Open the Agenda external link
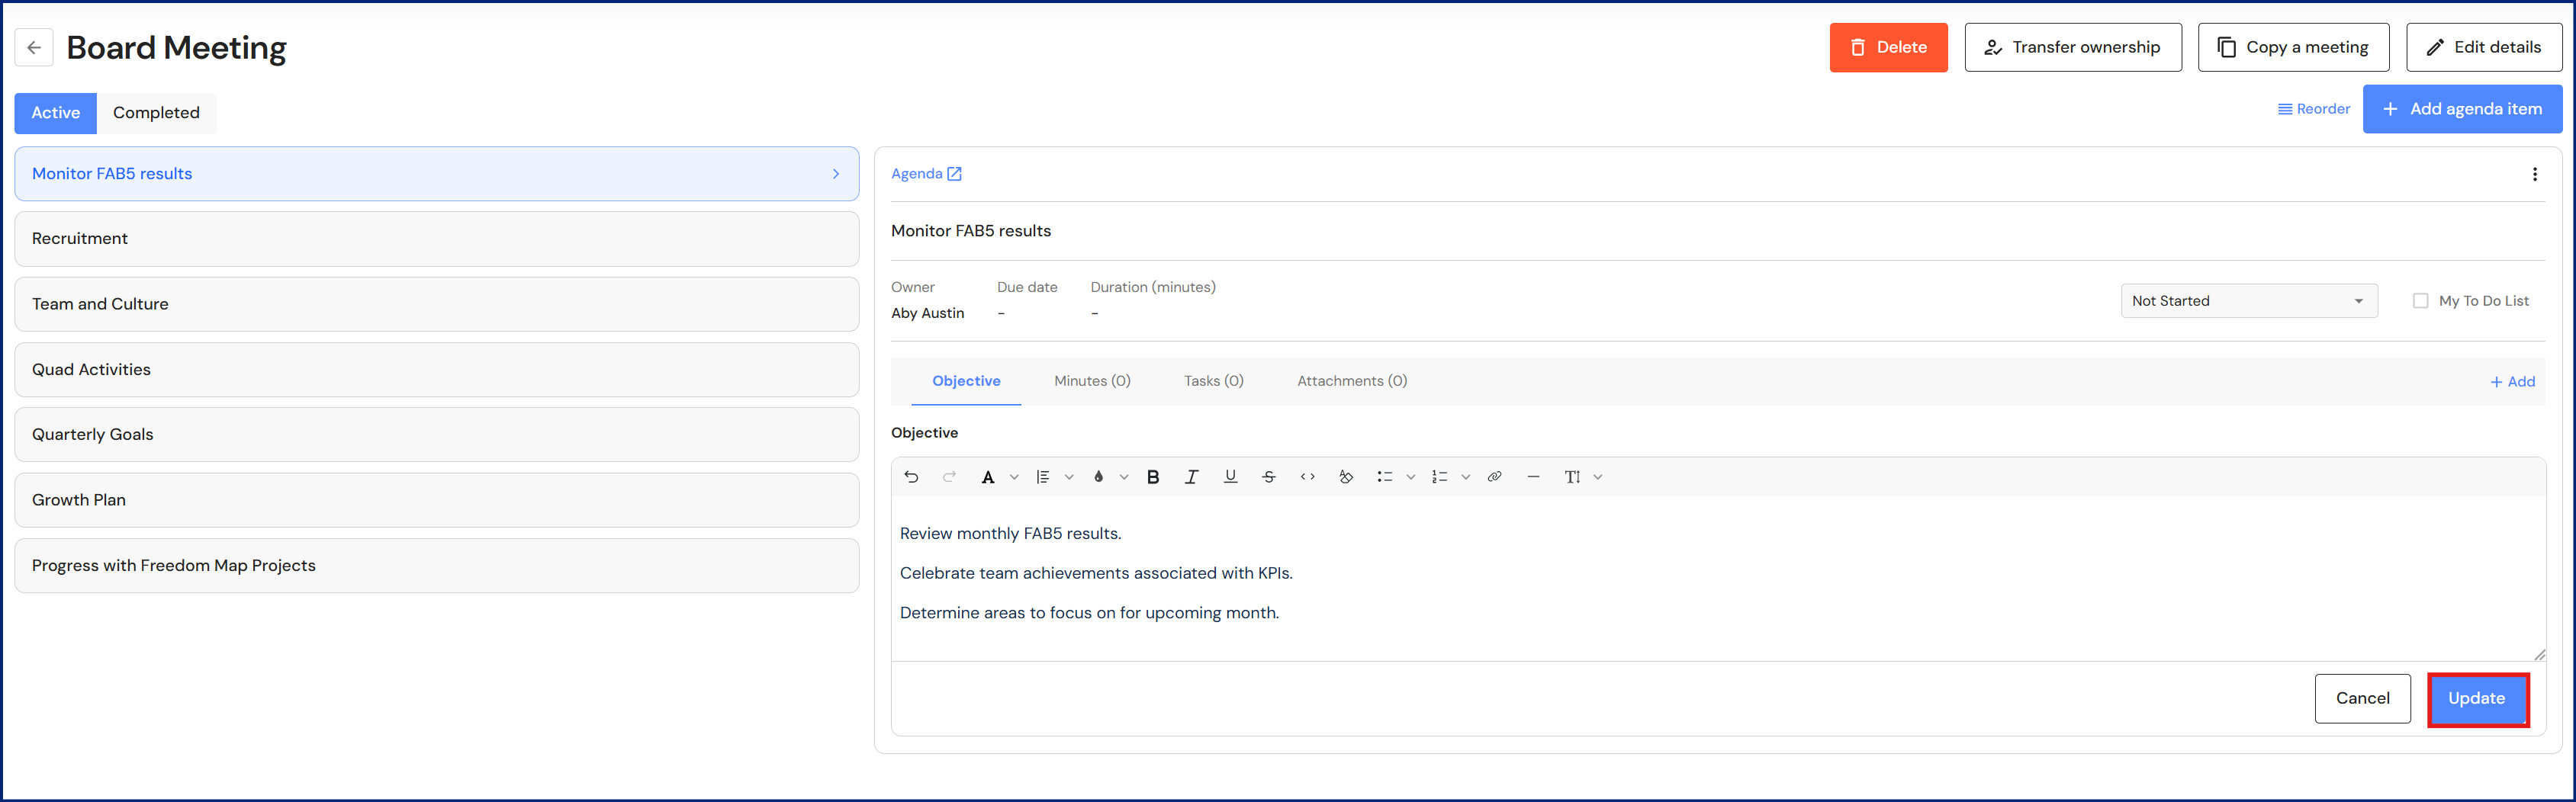The width and height of the screenshot is (2576, 802). (926, 174)
